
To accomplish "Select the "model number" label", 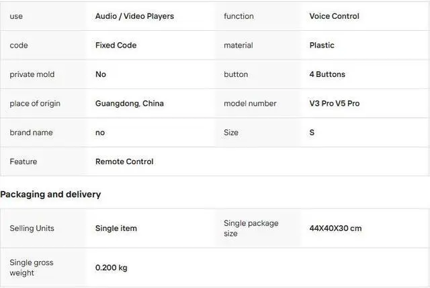I will [x=250, y=104].
